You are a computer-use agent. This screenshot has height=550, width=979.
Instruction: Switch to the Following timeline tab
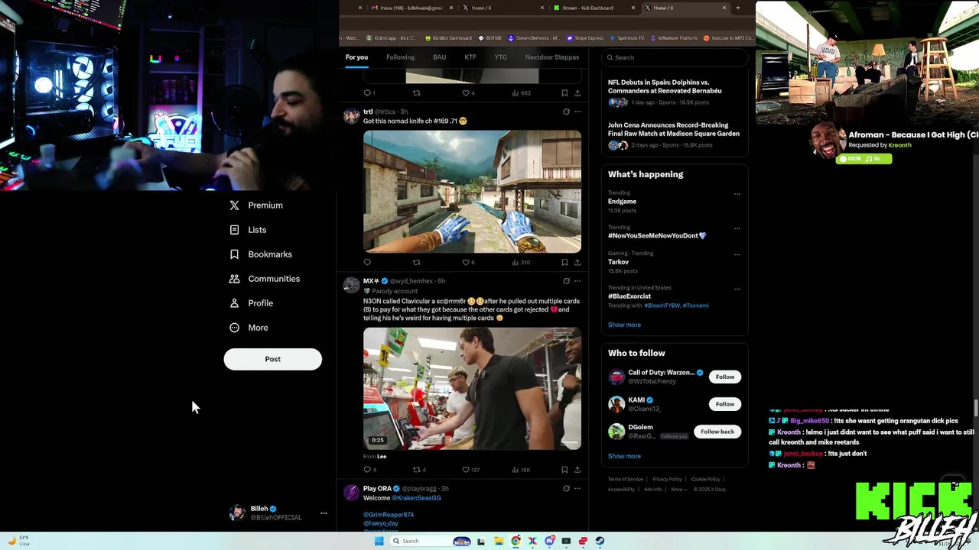pyautogui.click(x=400, y=57)
